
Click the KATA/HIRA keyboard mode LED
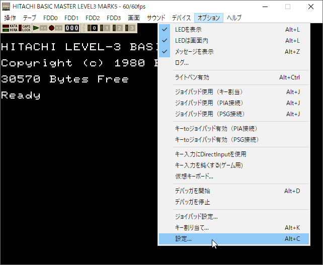11,28
